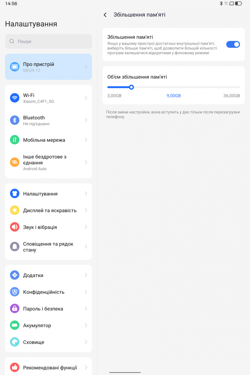Expand Пароль і безпека chevron
This screenshot has width=250, height=375.
point(86,309)
